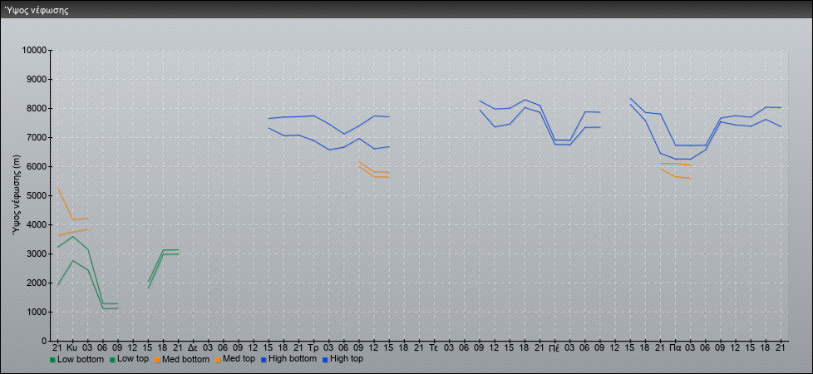Toggle the High top legend series

342,359
